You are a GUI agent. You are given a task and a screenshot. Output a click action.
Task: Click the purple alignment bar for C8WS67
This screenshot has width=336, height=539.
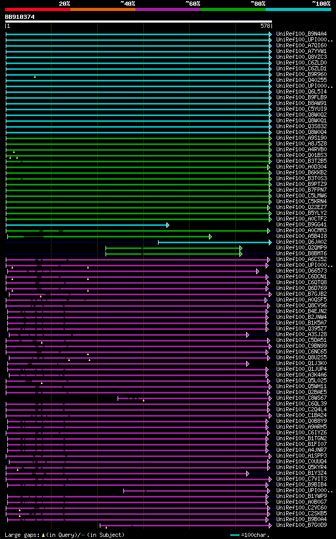coord(194,398)
